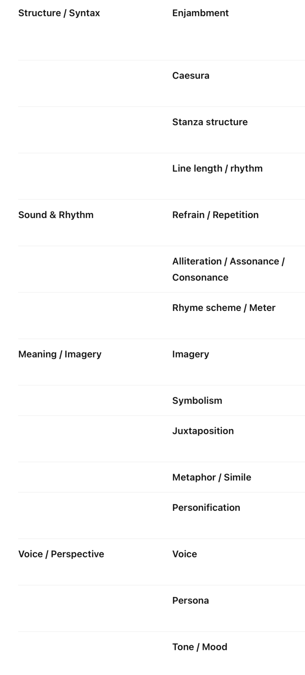
Task: Select the Sound & Rhythm category
Action: click(56, 215)
